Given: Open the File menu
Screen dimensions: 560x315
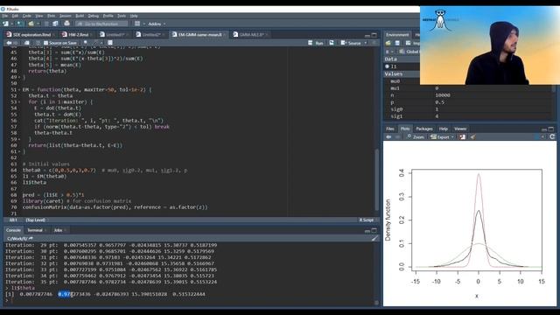Looking at the screenshot, I should (x=4, y=16).
